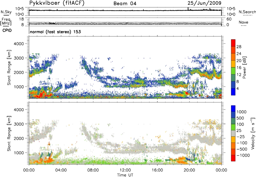Pick the light green 25–100 velocity colorbar segment
The width and height of the screenshot is (256, 177).
click(x=233, y=127)
